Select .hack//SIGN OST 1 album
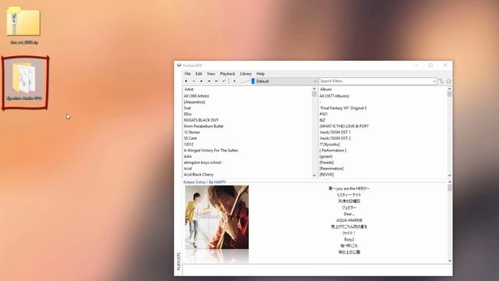The width and height of the screenshot is (499, 281). [334, 132]
